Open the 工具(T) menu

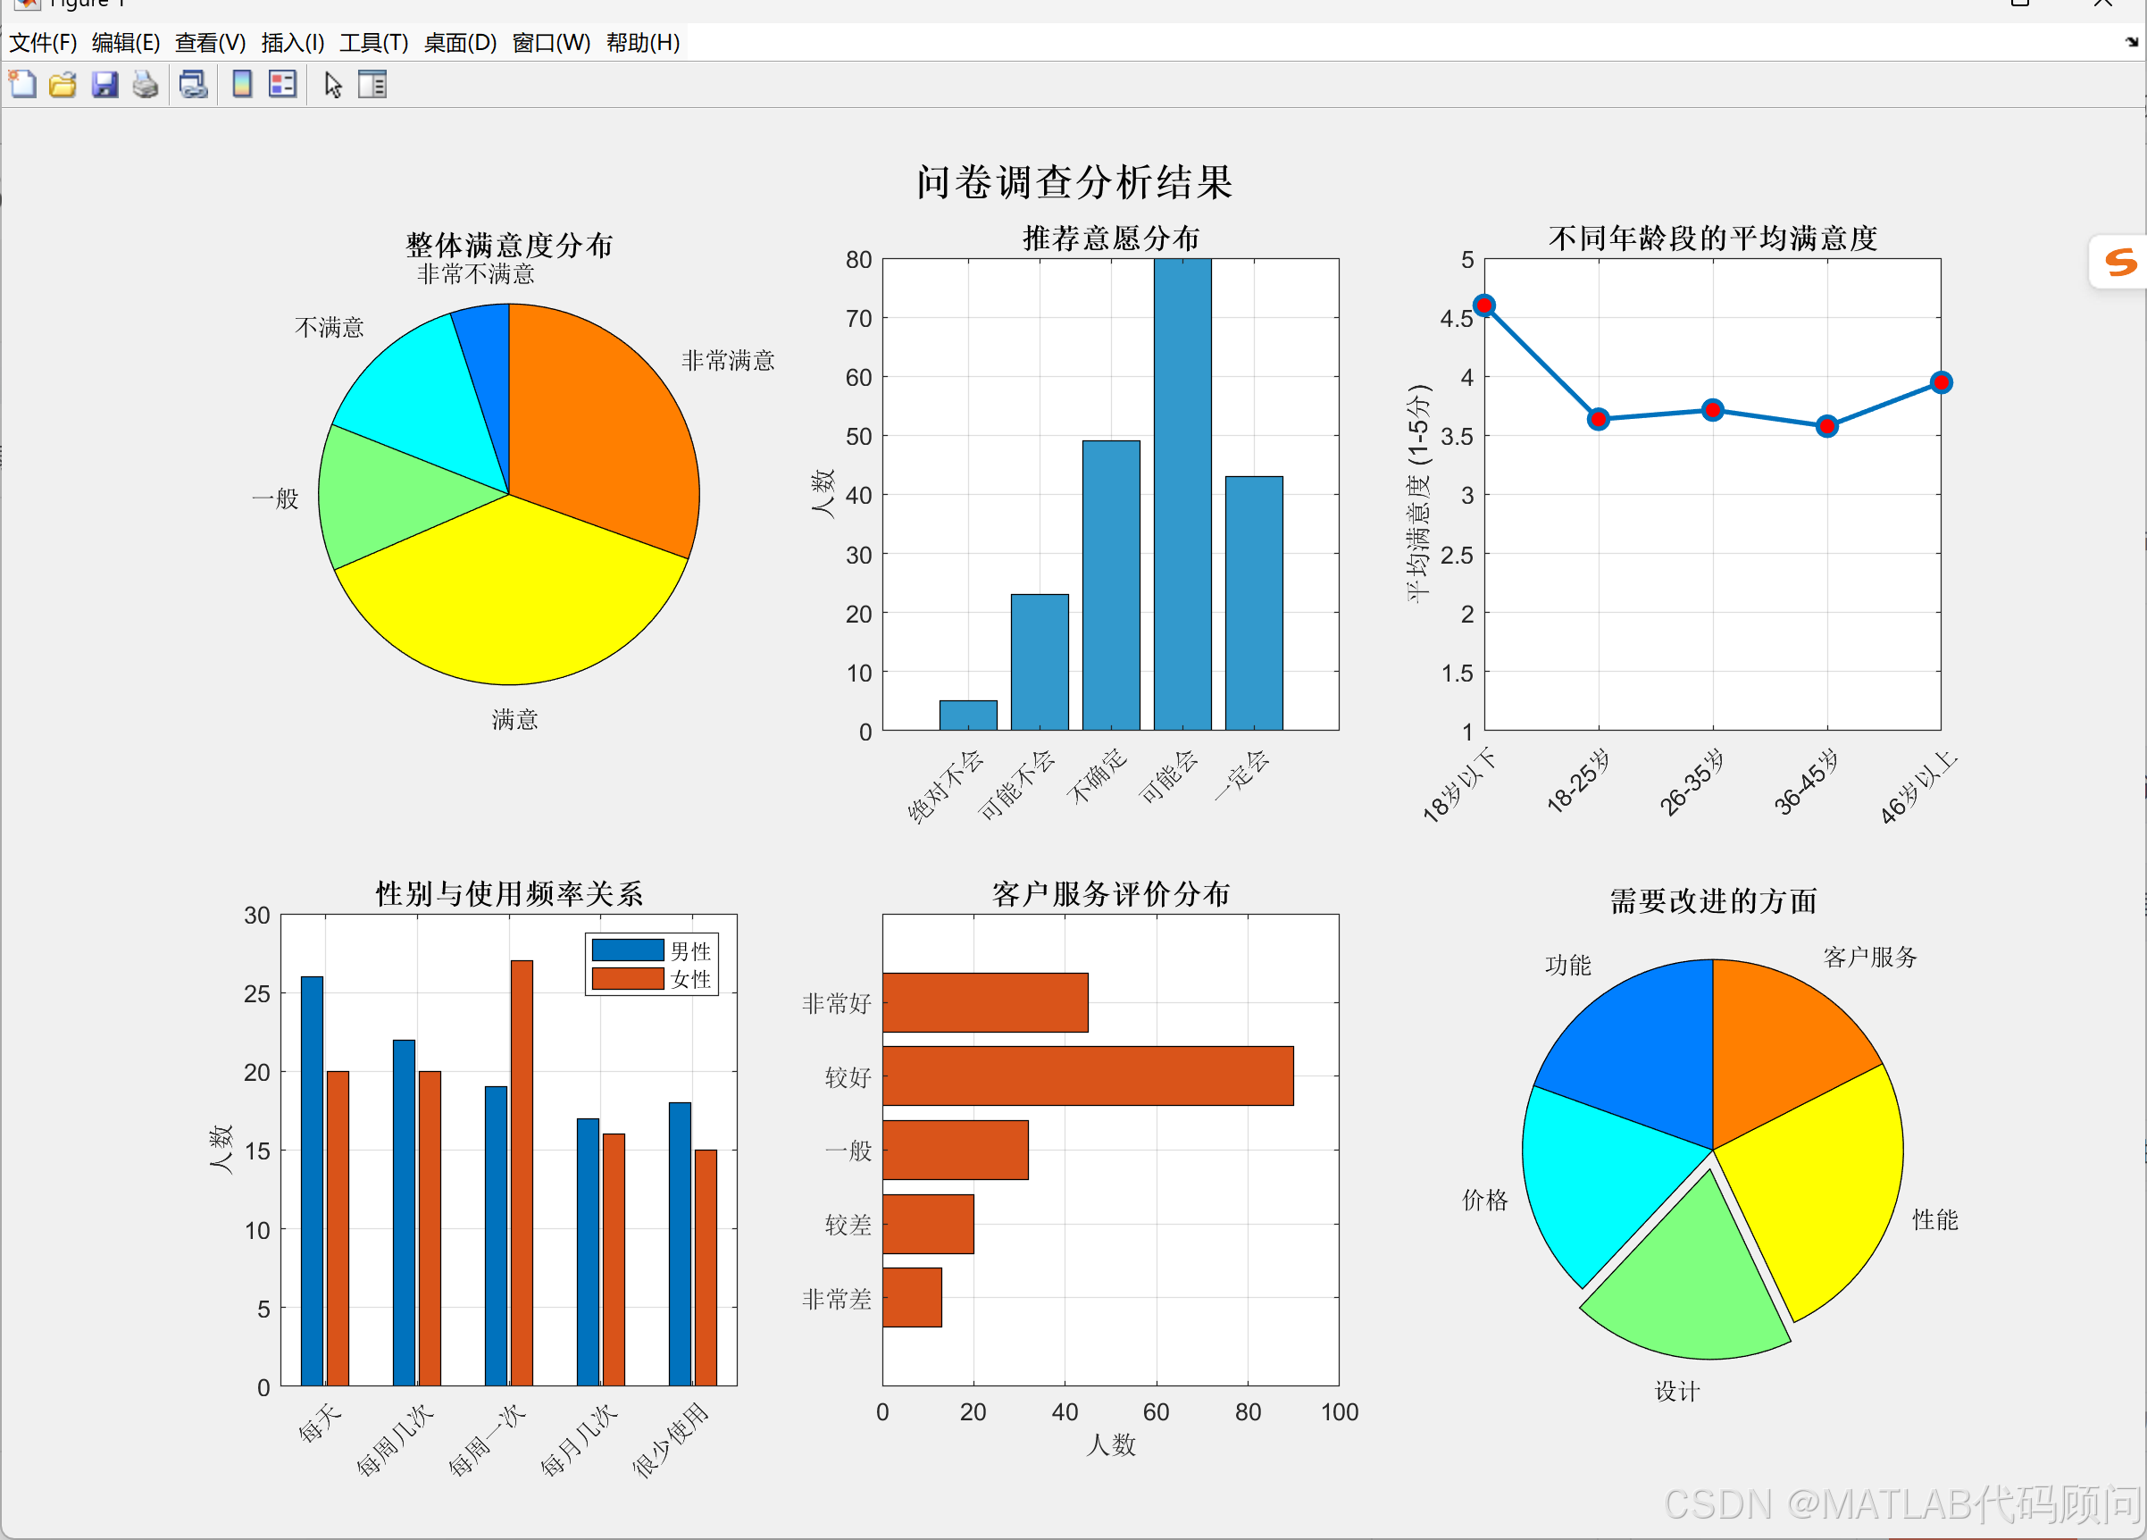pos(374,43)
